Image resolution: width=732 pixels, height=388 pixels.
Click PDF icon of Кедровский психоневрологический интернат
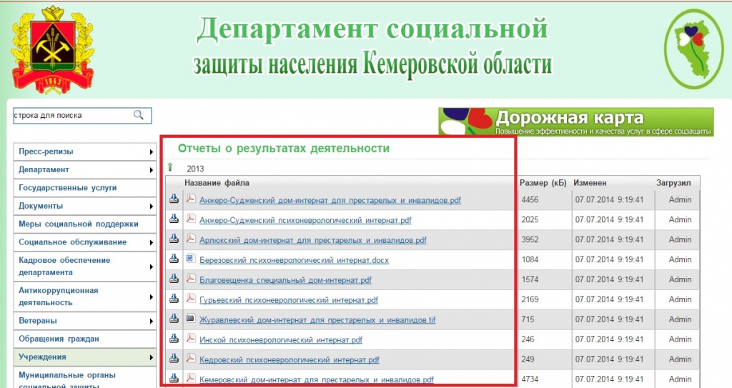[x=190, y=359]
